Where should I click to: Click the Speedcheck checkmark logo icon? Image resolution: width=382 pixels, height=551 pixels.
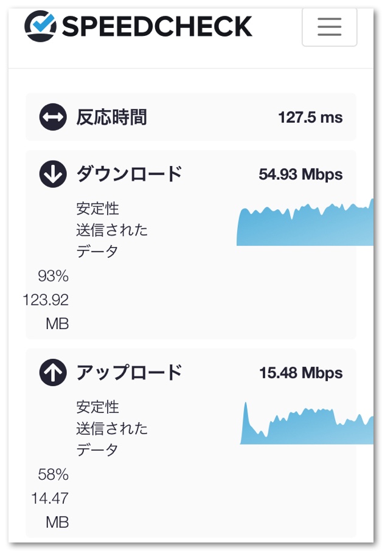click(x=41, y=26)
